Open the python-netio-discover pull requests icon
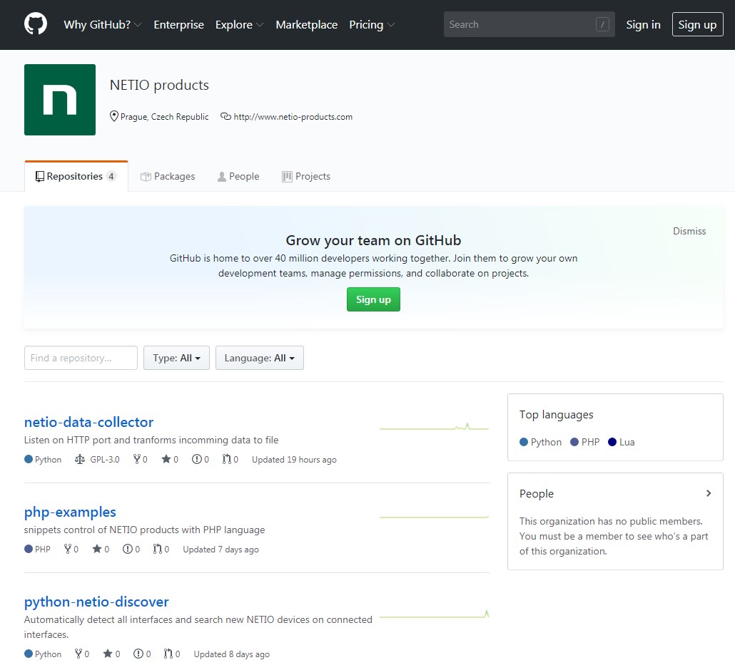This screenshot has width=735, height=665. click(168, 654)
